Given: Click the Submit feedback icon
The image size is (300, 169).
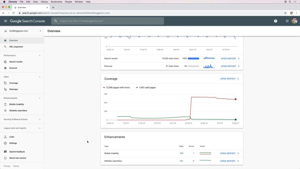Looking at the screenshot, I should [x=5, y=151].
